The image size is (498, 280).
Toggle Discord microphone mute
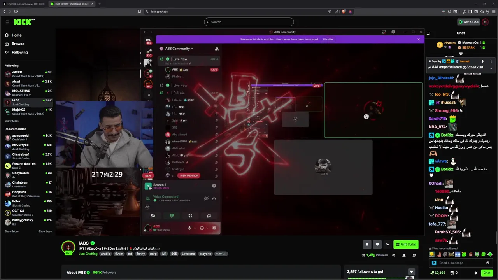(x=189, y=228)
